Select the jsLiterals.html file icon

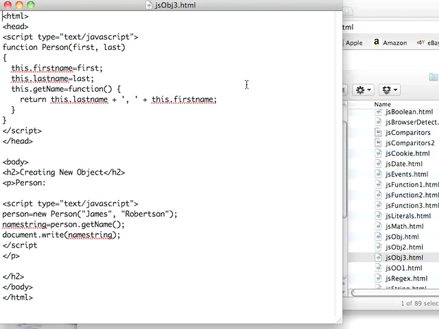pyautogui.click(x=378, y=216)
